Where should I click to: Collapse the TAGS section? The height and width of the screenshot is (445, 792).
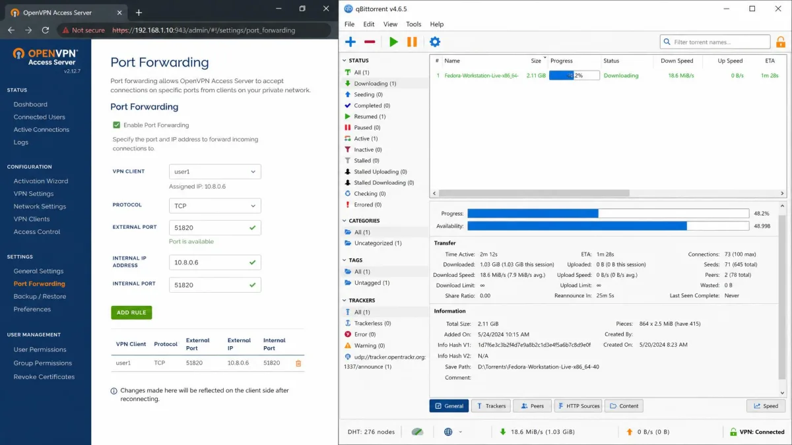click(x=345, y=260)
